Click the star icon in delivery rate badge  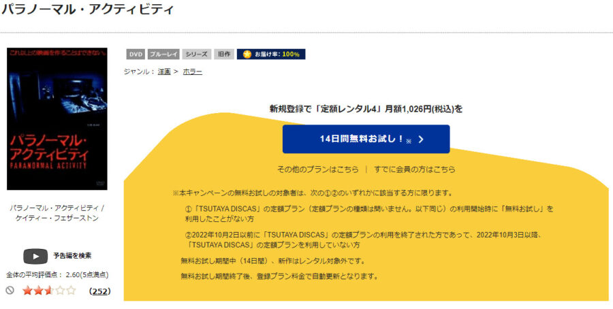[x=247, y=54]
